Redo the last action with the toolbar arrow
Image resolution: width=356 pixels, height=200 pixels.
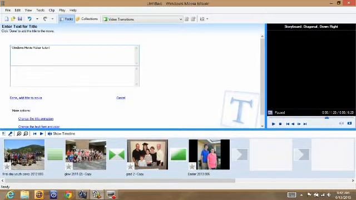(45, 19)
